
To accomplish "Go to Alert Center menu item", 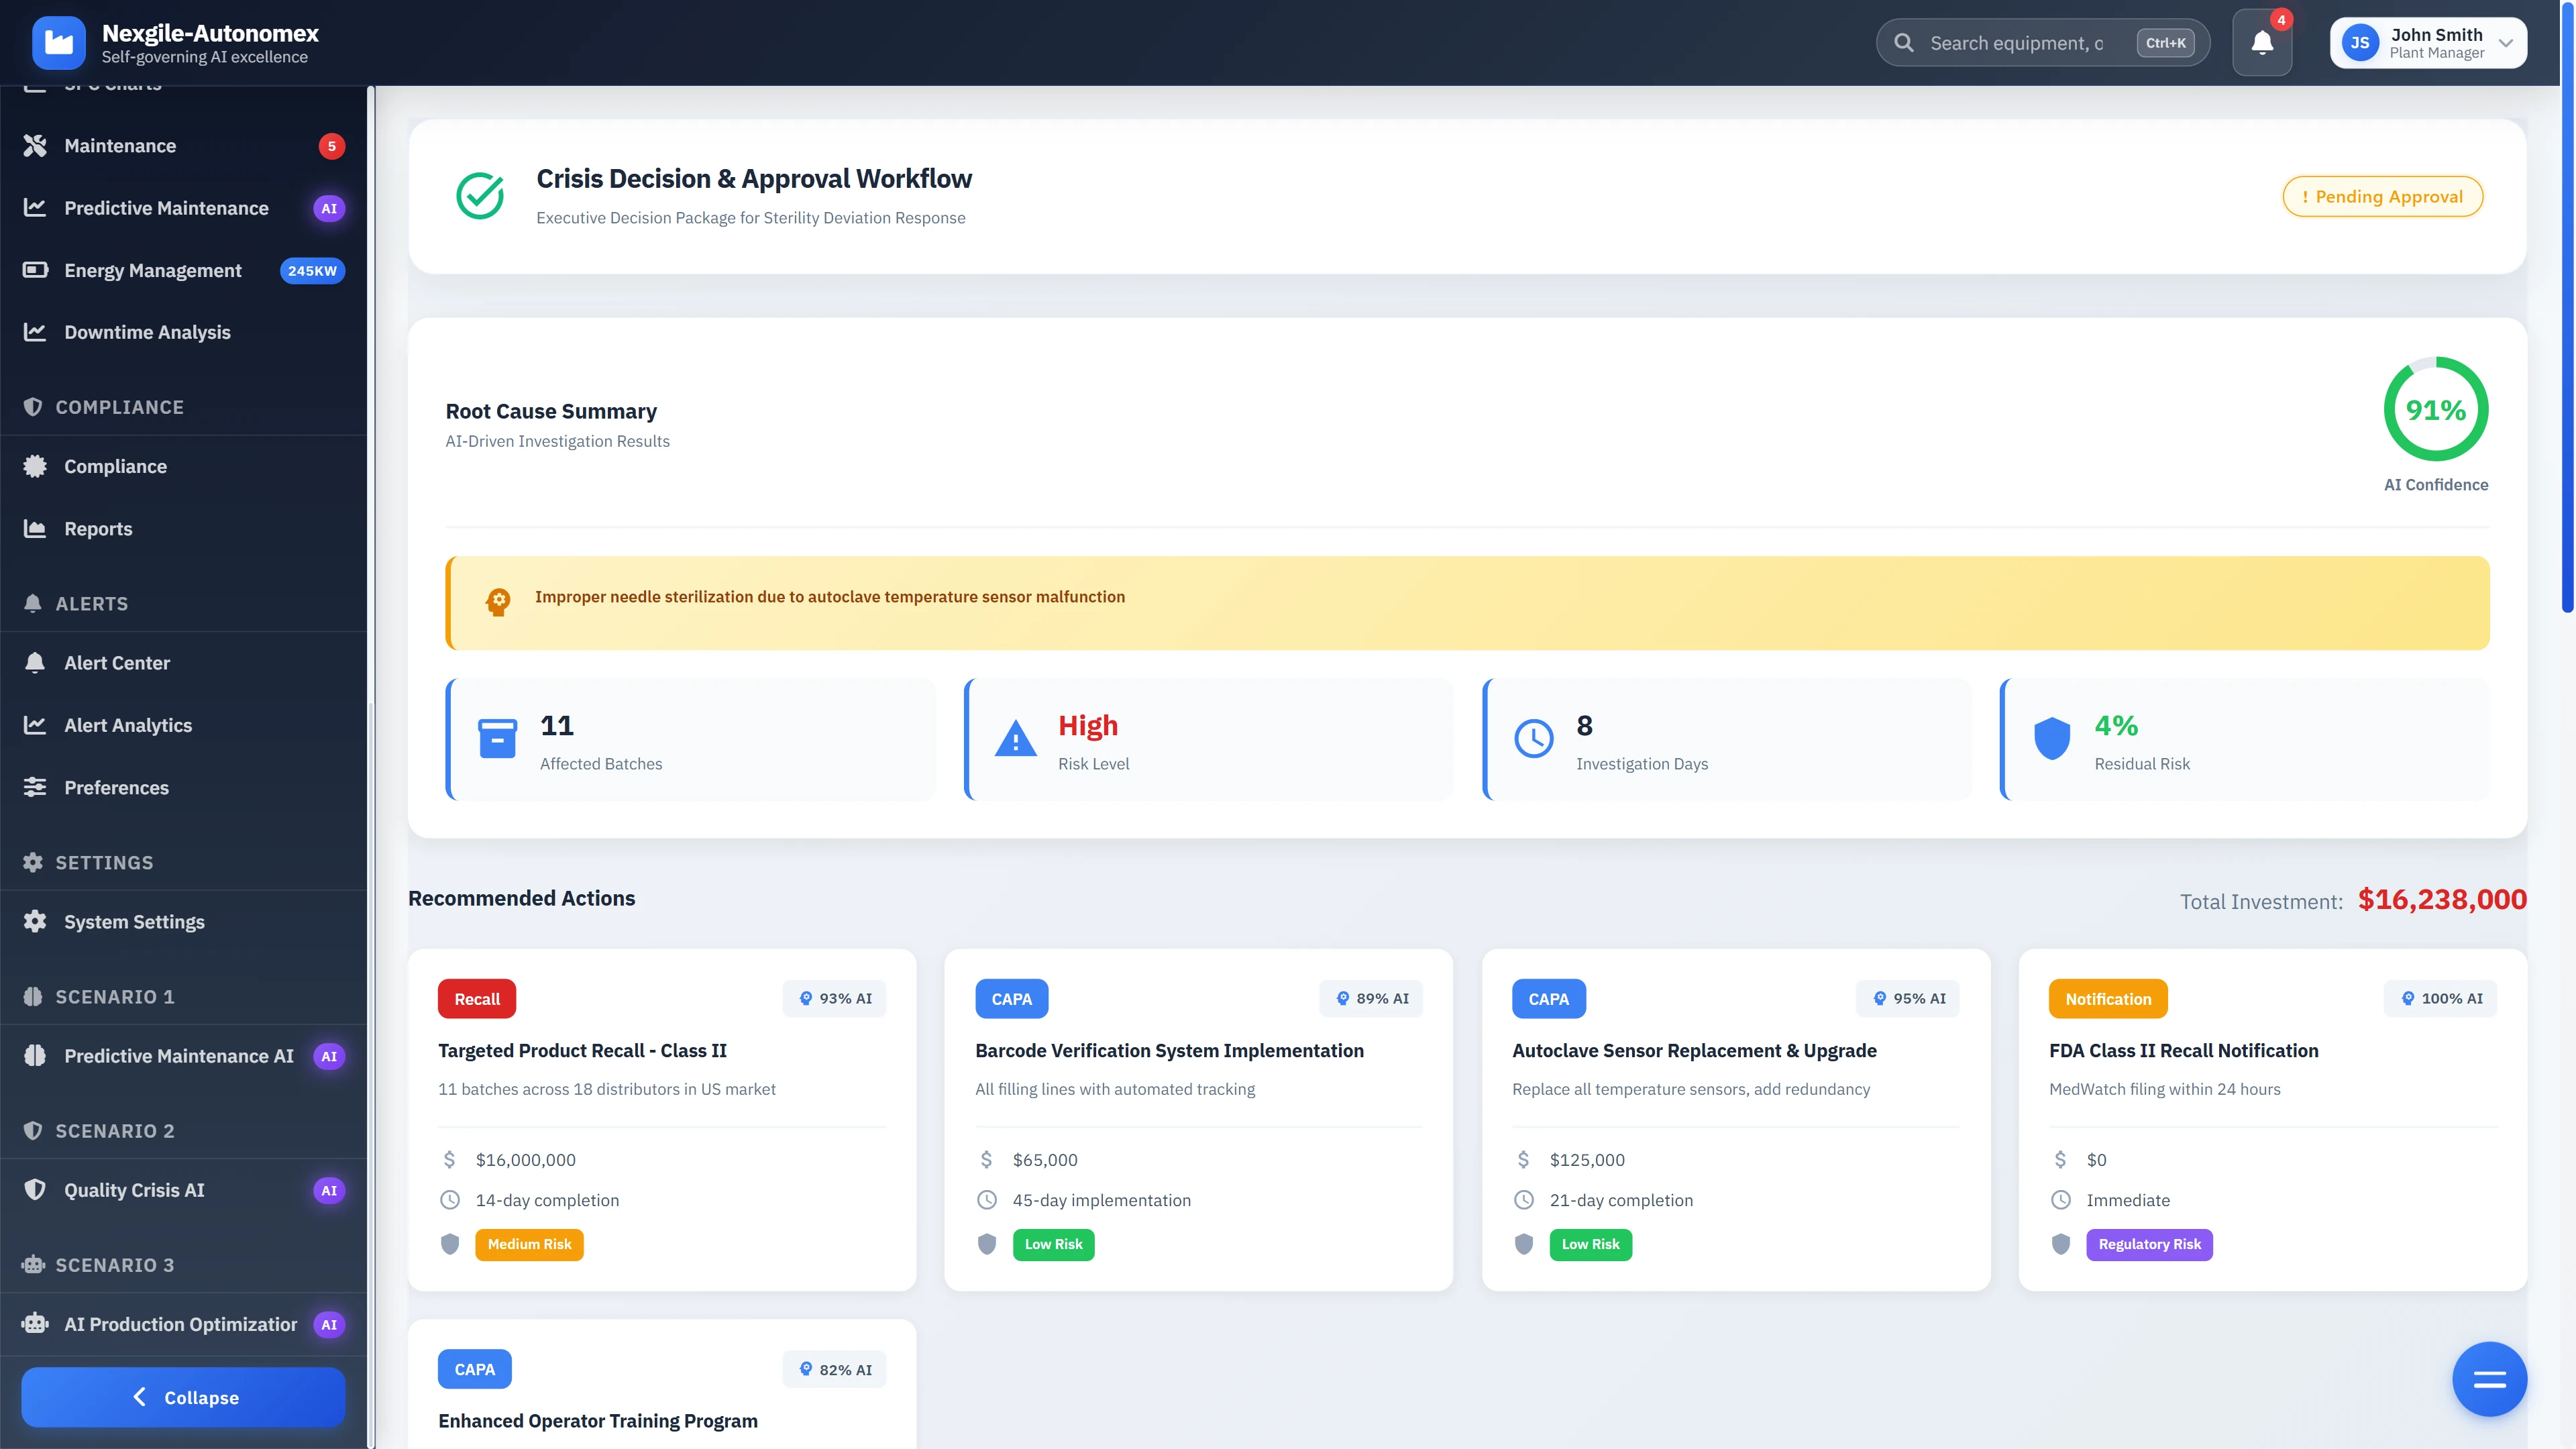I will pos(117,663).
